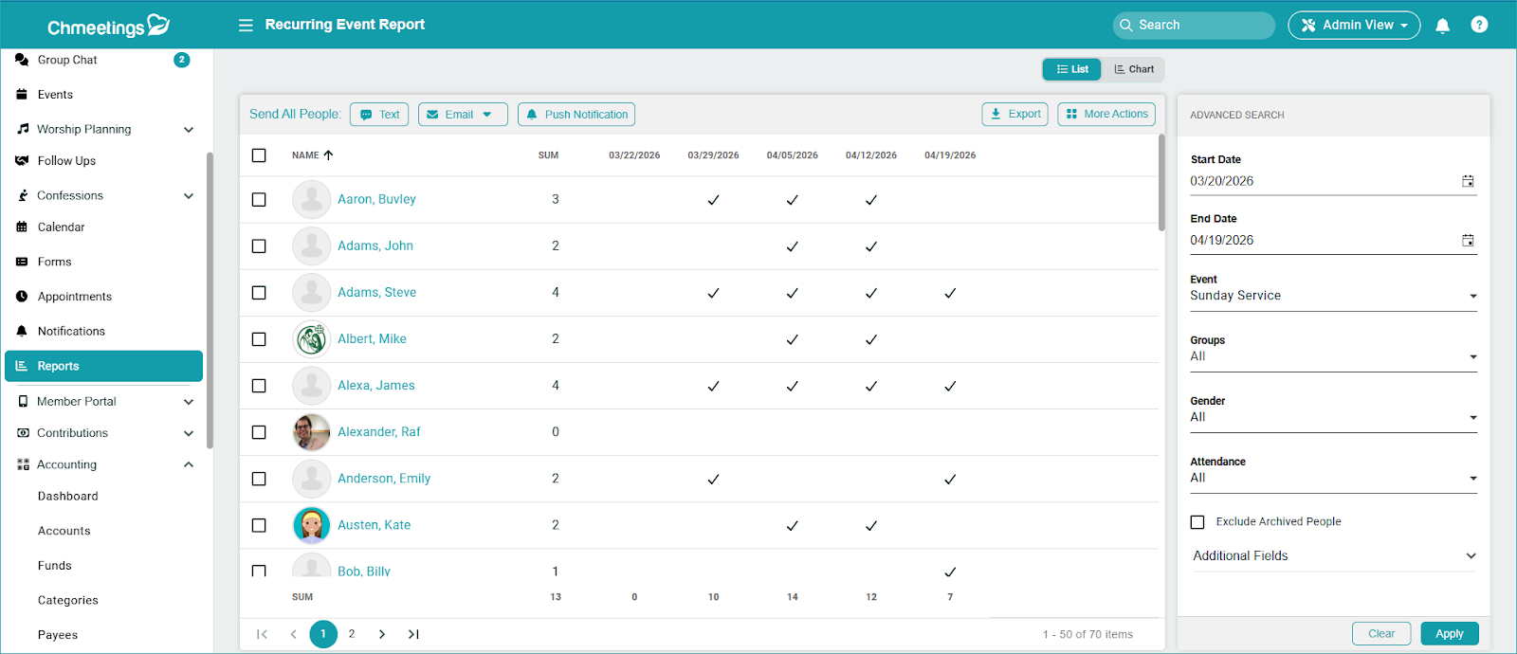1517x654 pixels.
Task: Click the table's vertical scrollbar
Action: pos(1161,185)
